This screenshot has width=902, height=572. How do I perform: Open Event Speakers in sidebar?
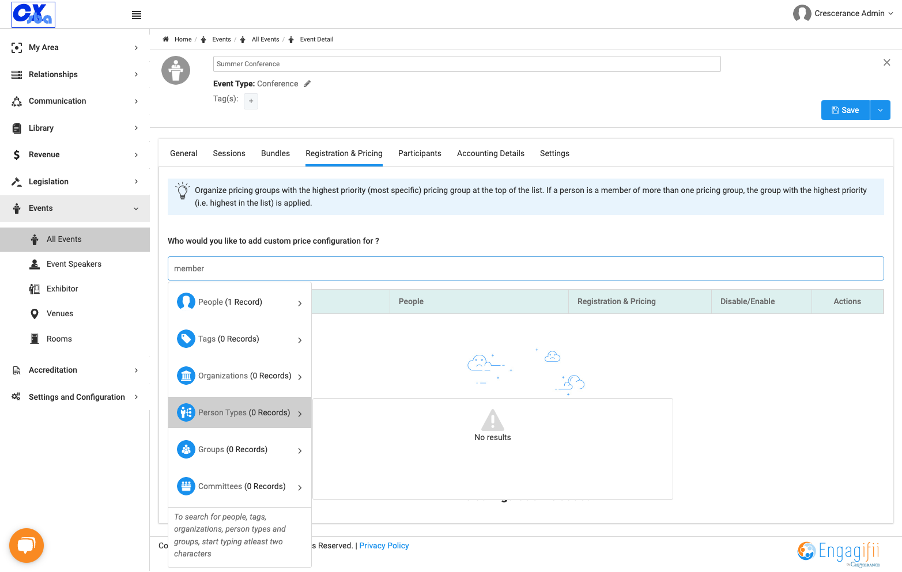[74, 264]
